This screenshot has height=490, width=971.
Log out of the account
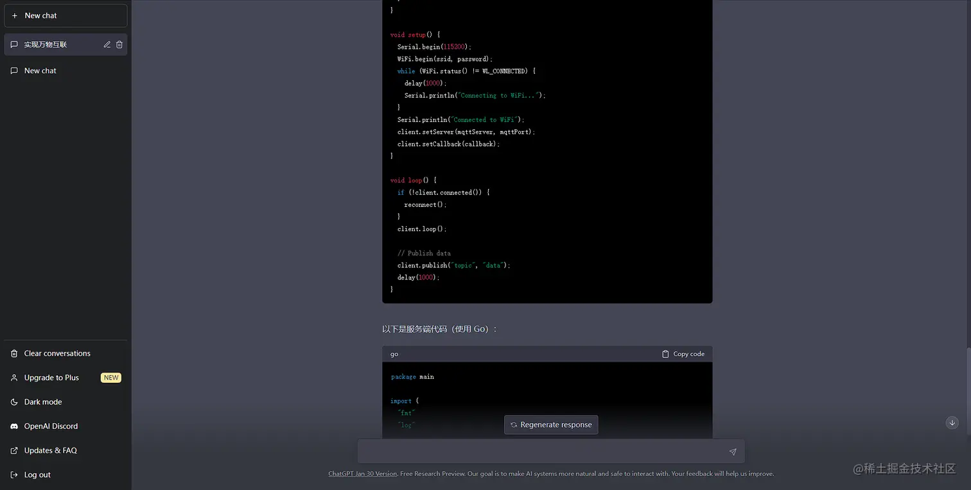click(66, 475)
